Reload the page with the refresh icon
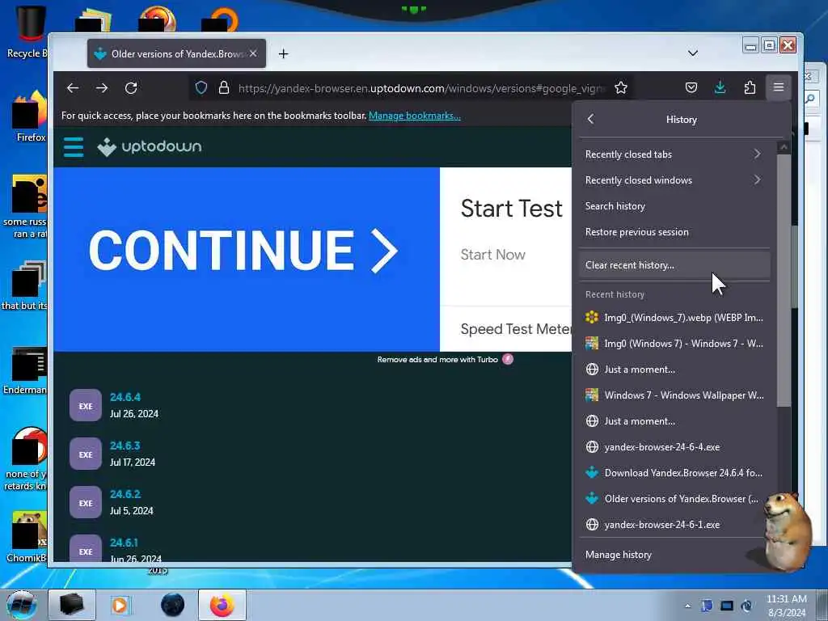Screen dimensions: 828x621 point(131,87)
